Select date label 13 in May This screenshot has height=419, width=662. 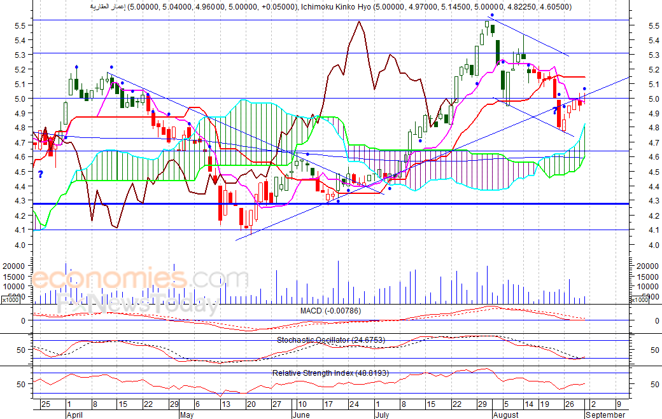click(226, 404)
